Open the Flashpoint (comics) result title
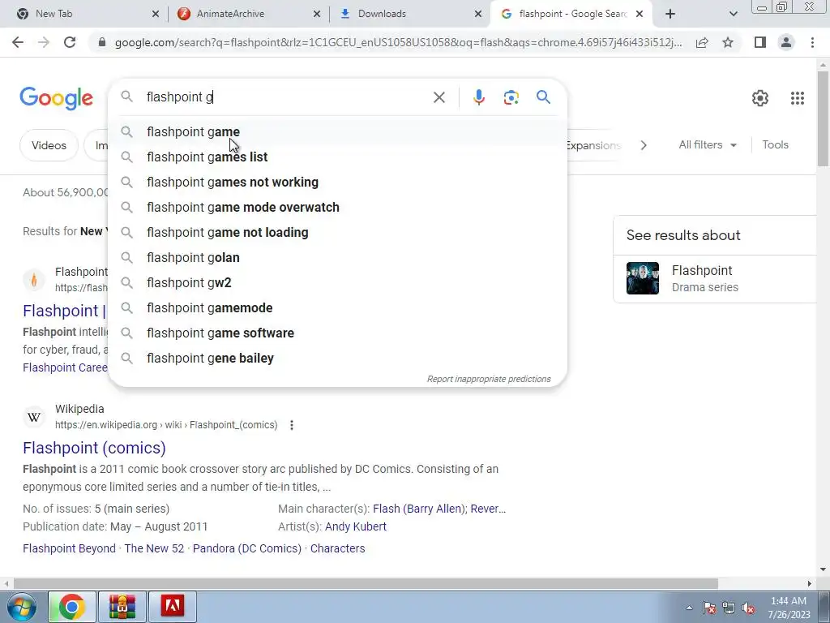830x623 pixels. coord(94,448)
